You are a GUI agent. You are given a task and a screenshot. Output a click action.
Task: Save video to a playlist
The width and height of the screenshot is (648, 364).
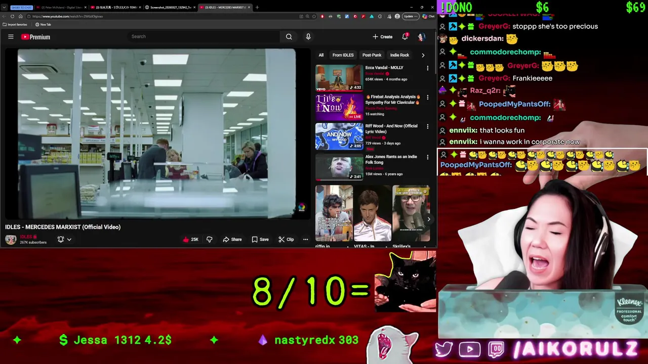(260, 240)
